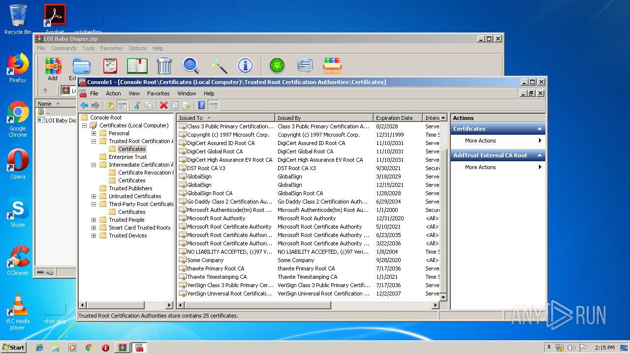This screenshot has width=630, height=354.
Task: Click the Test clipboard icon in WinRAR
Action: point(110,65)
